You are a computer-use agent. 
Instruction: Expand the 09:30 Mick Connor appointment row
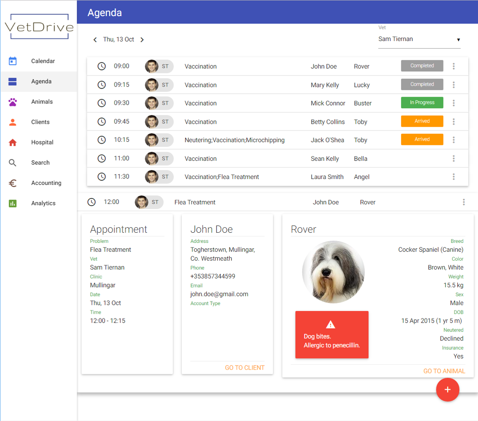tap(278, 103)
